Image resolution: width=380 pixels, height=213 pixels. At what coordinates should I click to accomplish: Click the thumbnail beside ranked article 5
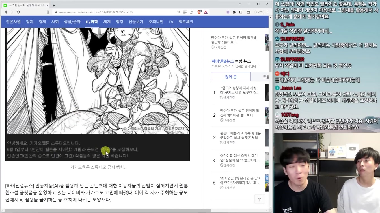coord(267,183)
